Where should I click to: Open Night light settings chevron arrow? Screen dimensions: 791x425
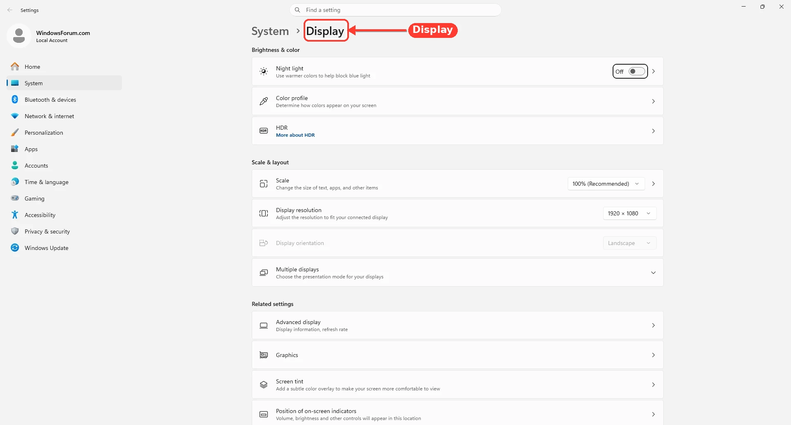[x=653, y=71]
